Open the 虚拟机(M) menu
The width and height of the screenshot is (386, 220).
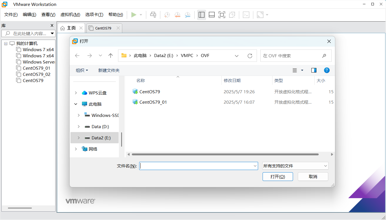pyautogui.click(x=70, y=15)
